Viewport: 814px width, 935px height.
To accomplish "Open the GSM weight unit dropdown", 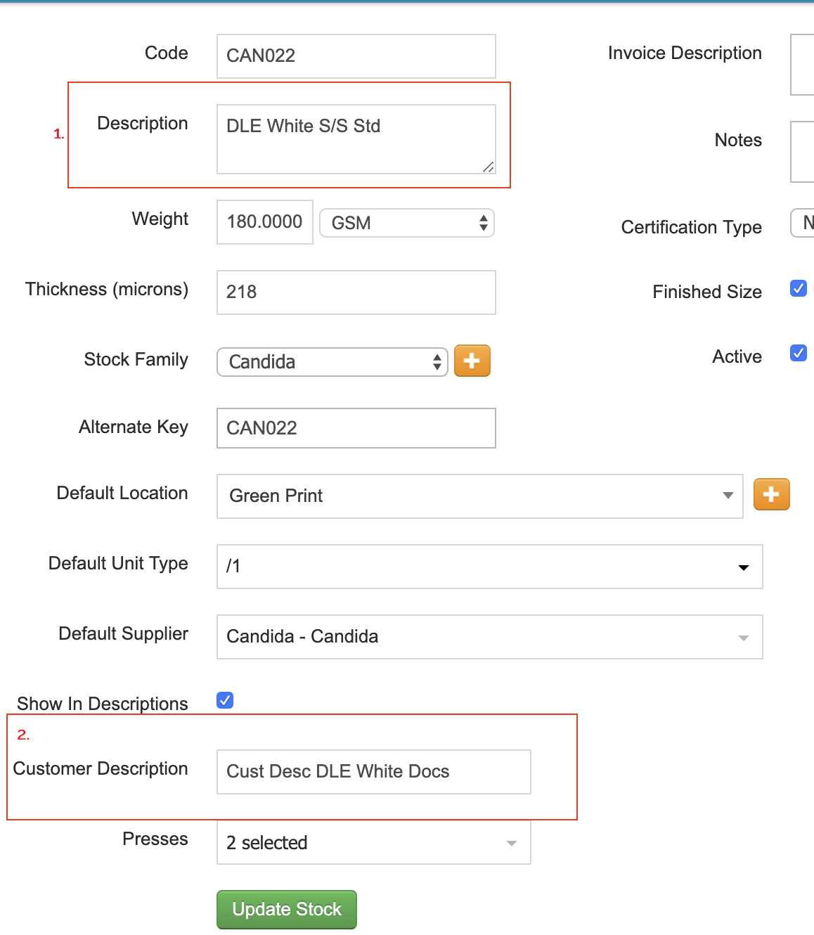I will tap(407, 223).
